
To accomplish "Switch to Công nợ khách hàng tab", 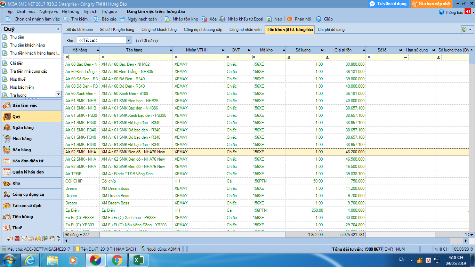I will coord(159,30).
